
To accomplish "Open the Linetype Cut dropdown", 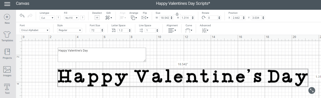I will coord(47,18).
